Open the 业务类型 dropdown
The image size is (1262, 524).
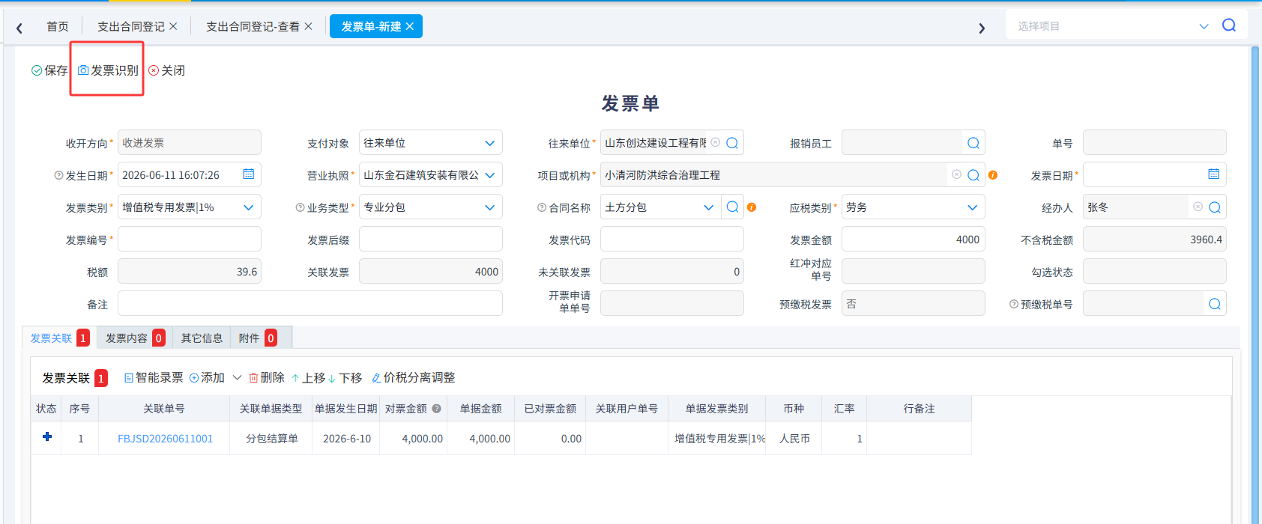click(x=489, y=207)
